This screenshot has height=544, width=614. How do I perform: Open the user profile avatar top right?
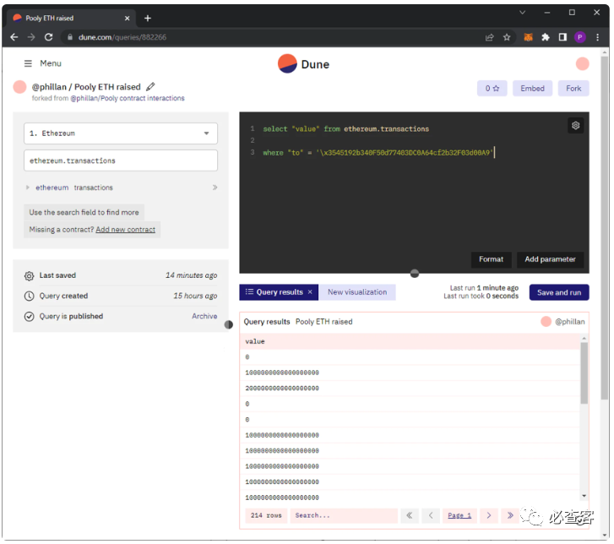coord(582,64)
